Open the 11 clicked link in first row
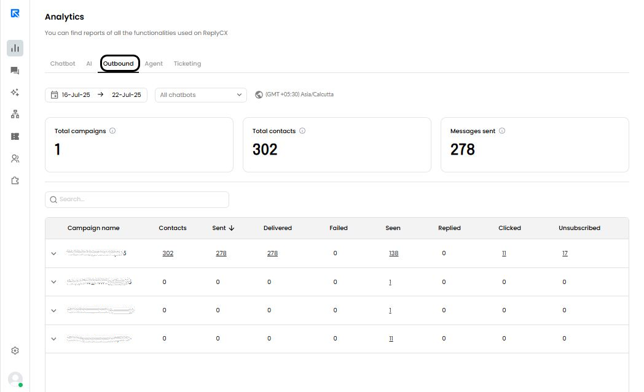This screenshot has width=644, height=392. point(504,253)
